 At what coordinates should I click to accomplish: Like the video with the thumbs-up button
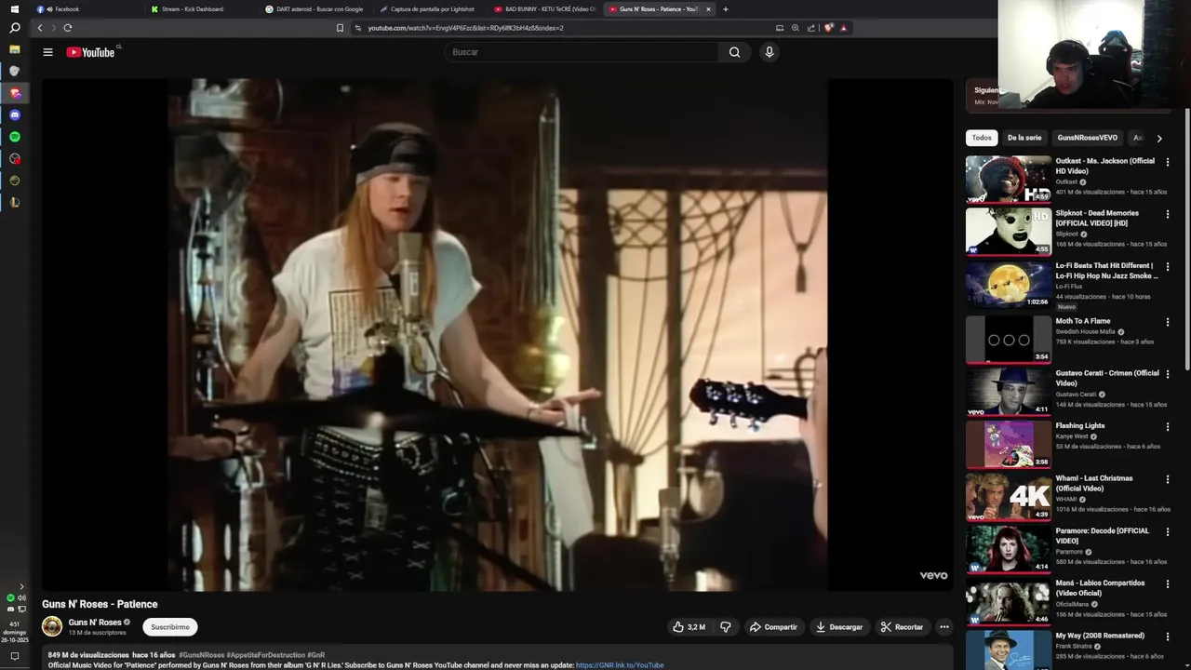(x=689, y=627)
